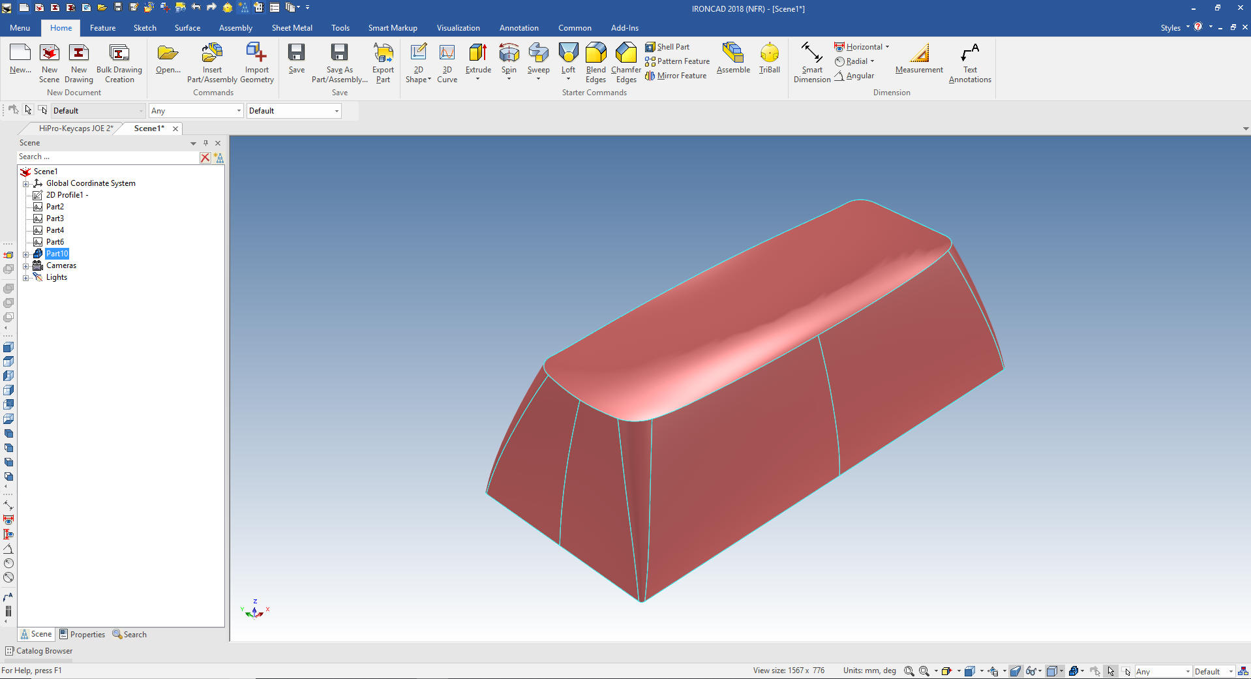Expand Global Coordinate System node
Image resolution: width=1251 pixels, height=679 pixels.
pos(26,184)
